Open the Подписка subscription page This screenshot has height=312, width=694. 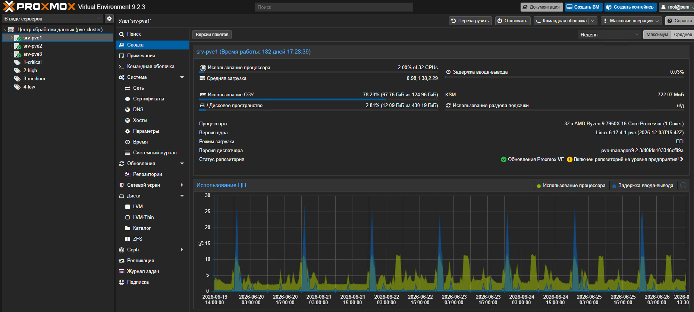pyautogui.click(x=153, y=282)
